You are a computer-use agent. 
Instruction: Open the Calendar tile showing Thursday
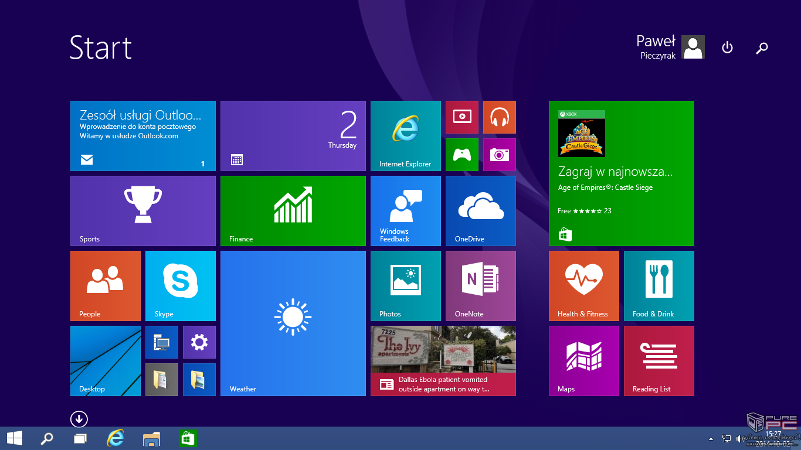pyautogui.click(x=293, y=135)
